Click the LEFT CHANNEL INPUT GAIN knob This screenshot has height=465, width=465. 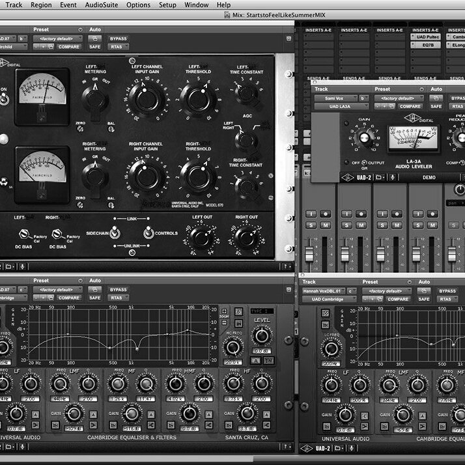tap(147, 99)
